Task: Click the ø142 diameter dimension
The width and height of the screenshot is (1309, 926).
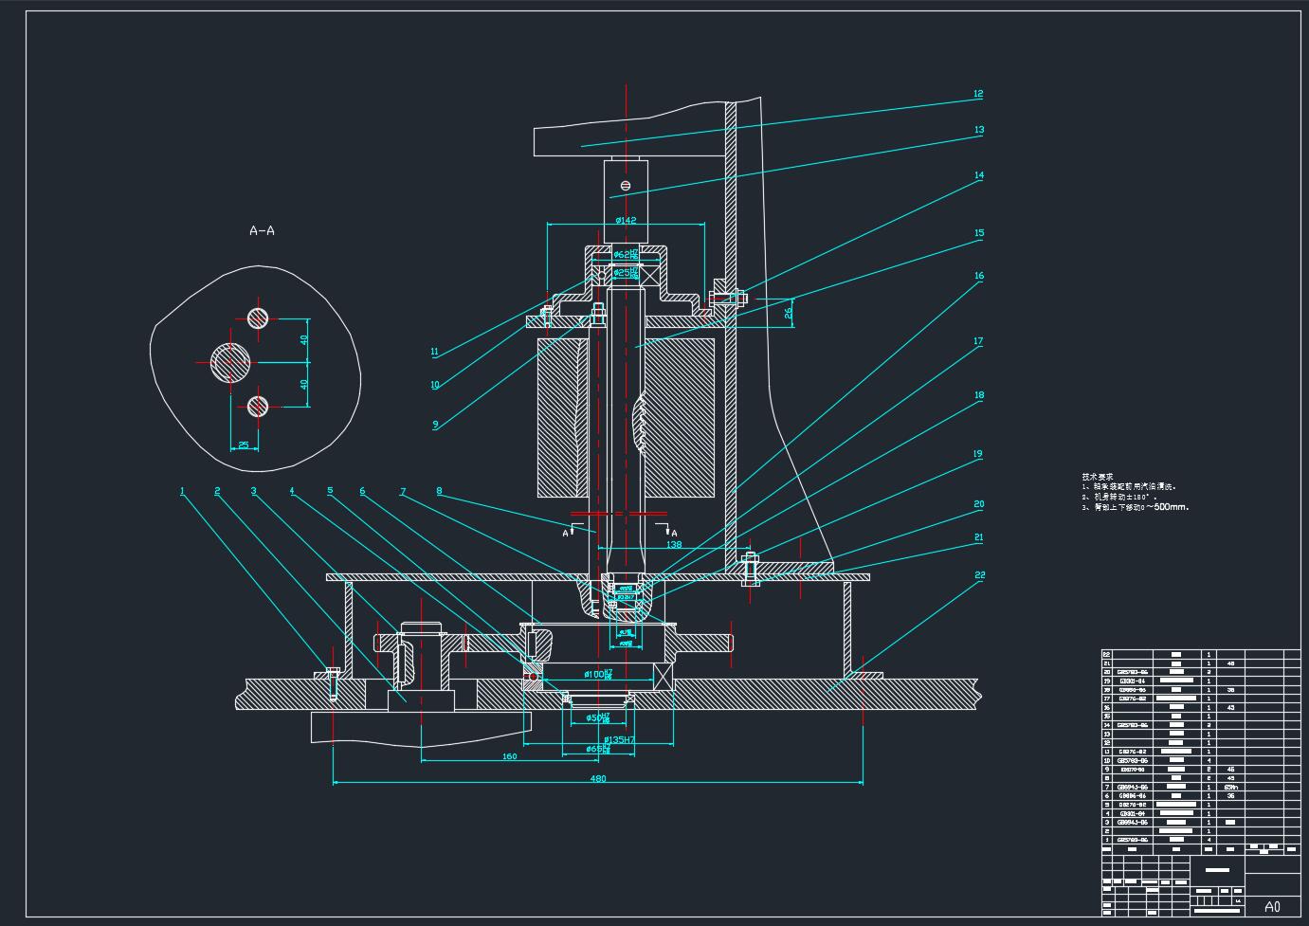Action: pos(625,220)
